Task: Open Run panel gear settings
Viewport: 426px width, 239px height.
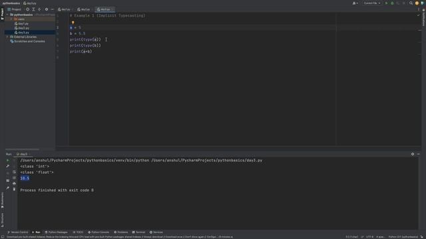Action: click(x=413, y=154)
